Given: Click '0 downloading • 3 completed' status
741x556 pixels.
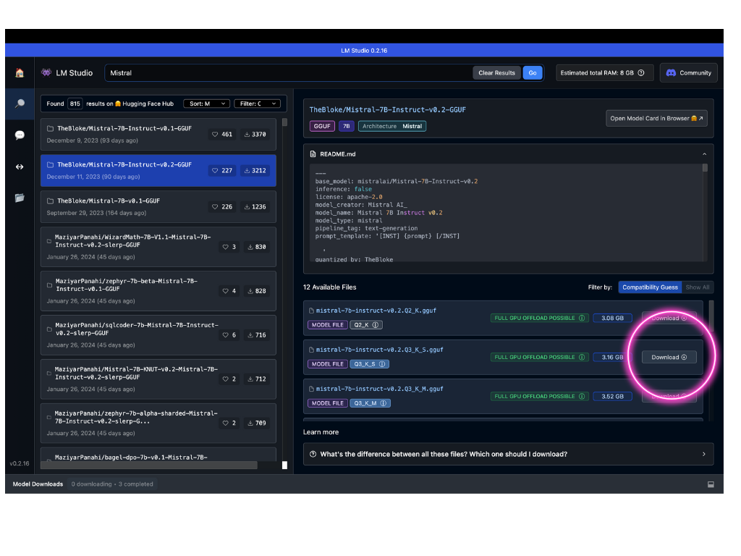Looking at the screenshot, I should point(112,484).
